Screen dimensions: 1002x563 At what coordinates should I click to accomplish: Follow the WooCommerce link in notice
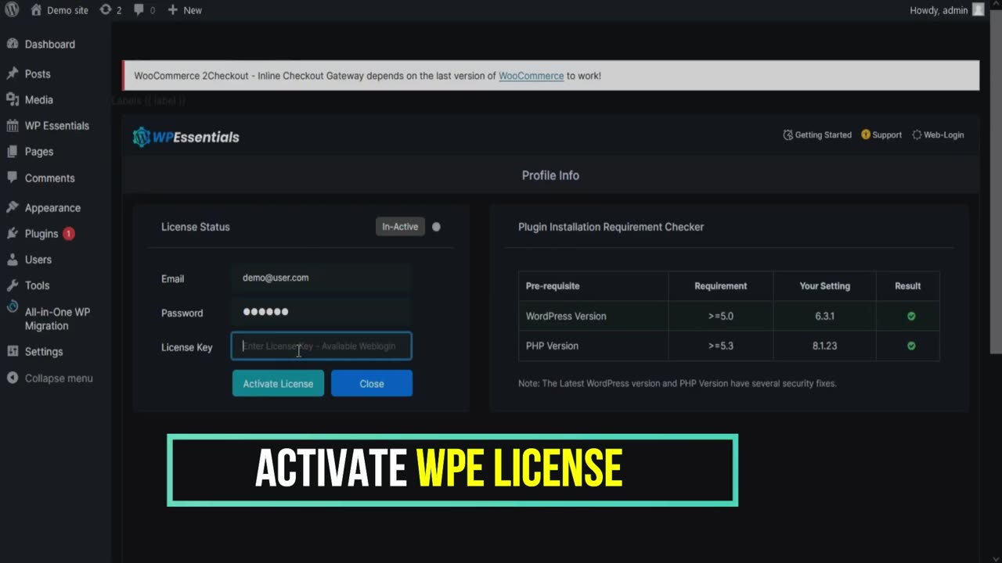pyautogui.click(x=532, y=76)
